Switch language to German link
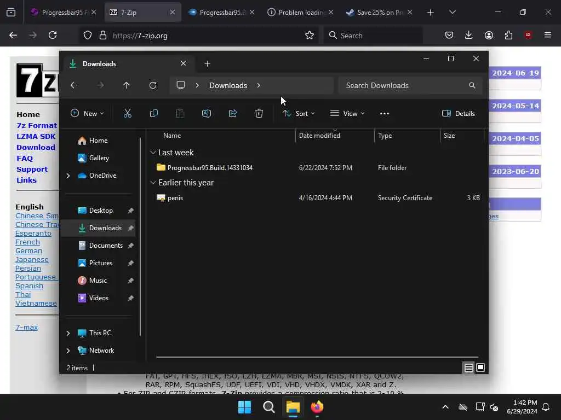This screenshot has height=420, width=561. [28, 250]
